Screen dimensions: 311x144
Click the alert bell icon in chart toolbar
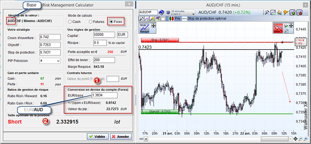pyautogui.click(x=286, y=12)
